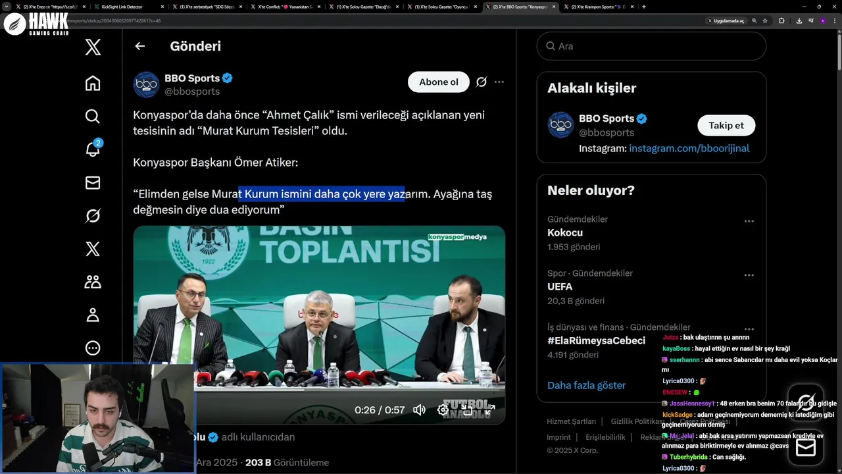Switch to X'te Enzo tab
This screenshot has width=842, height=474.
51,7
